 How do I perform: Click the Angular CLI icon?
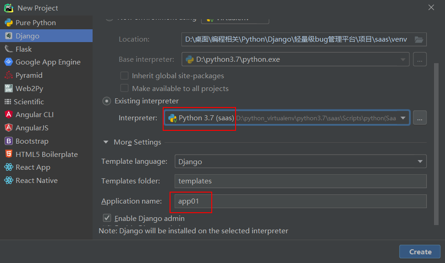pos(9,114)
